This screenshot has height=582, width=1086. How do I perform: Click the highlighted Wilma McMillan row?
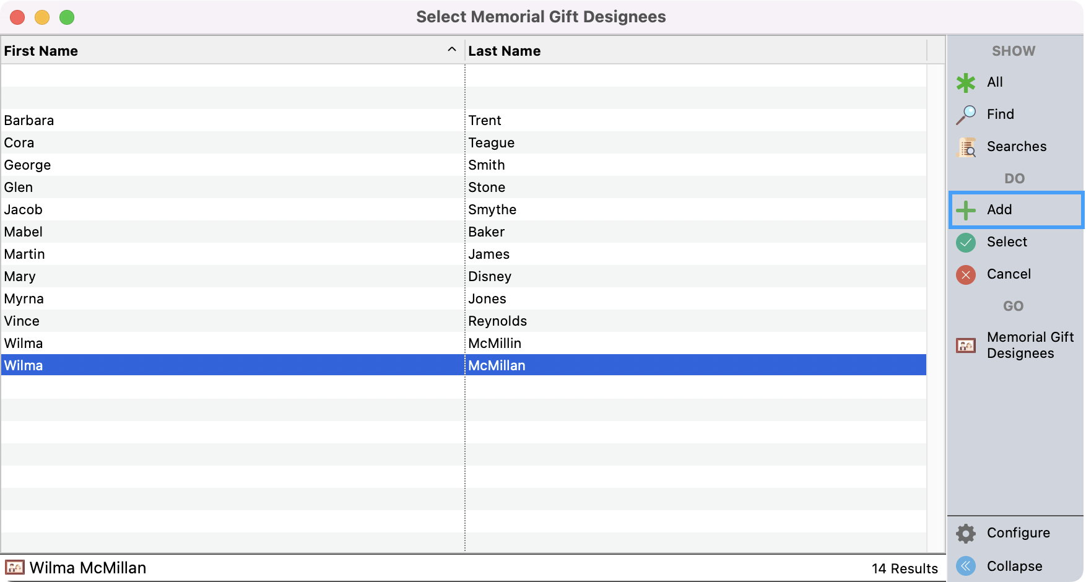click(x=248, y=365)
